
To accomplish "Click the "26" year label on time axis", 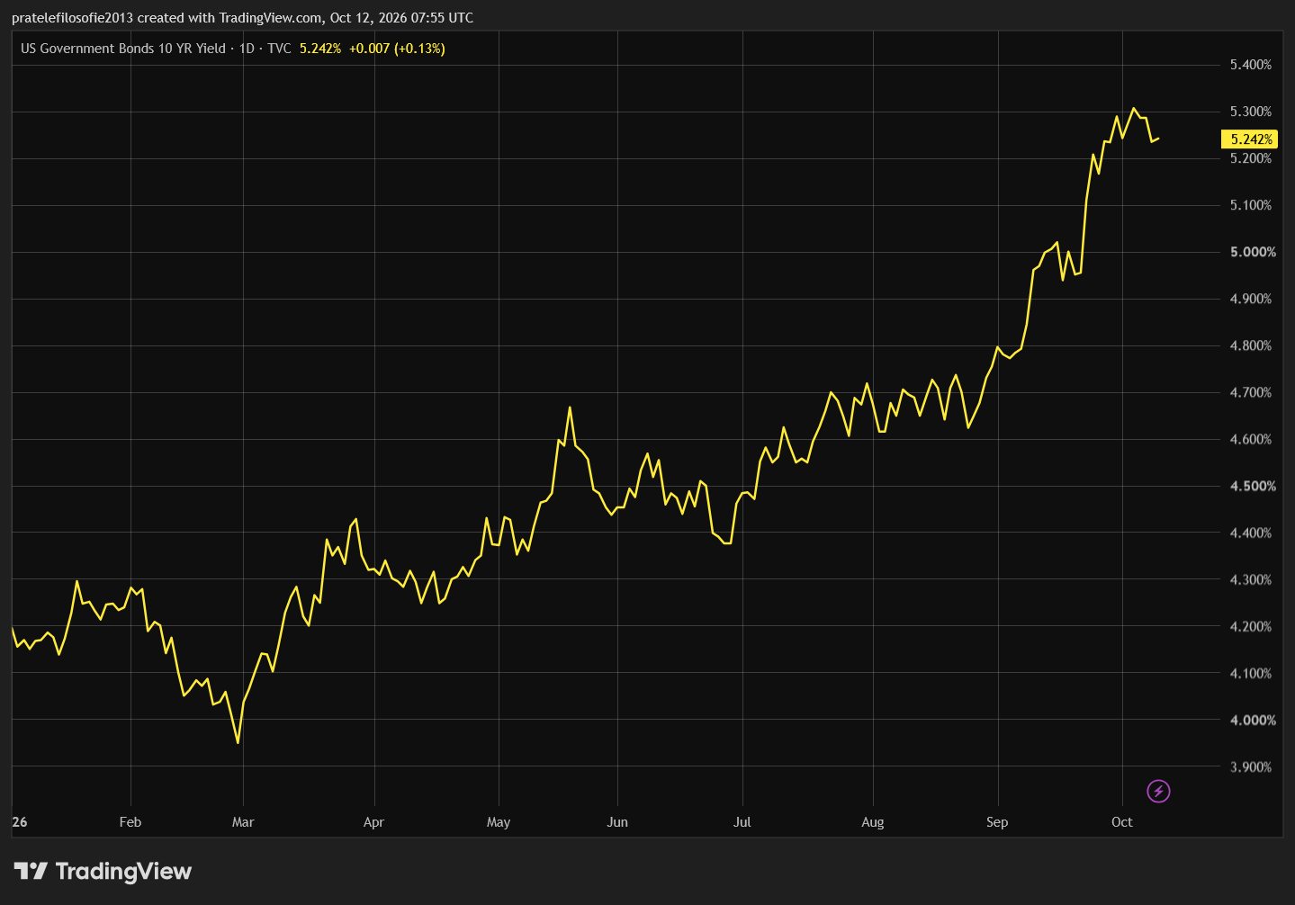I will (20, 822).
